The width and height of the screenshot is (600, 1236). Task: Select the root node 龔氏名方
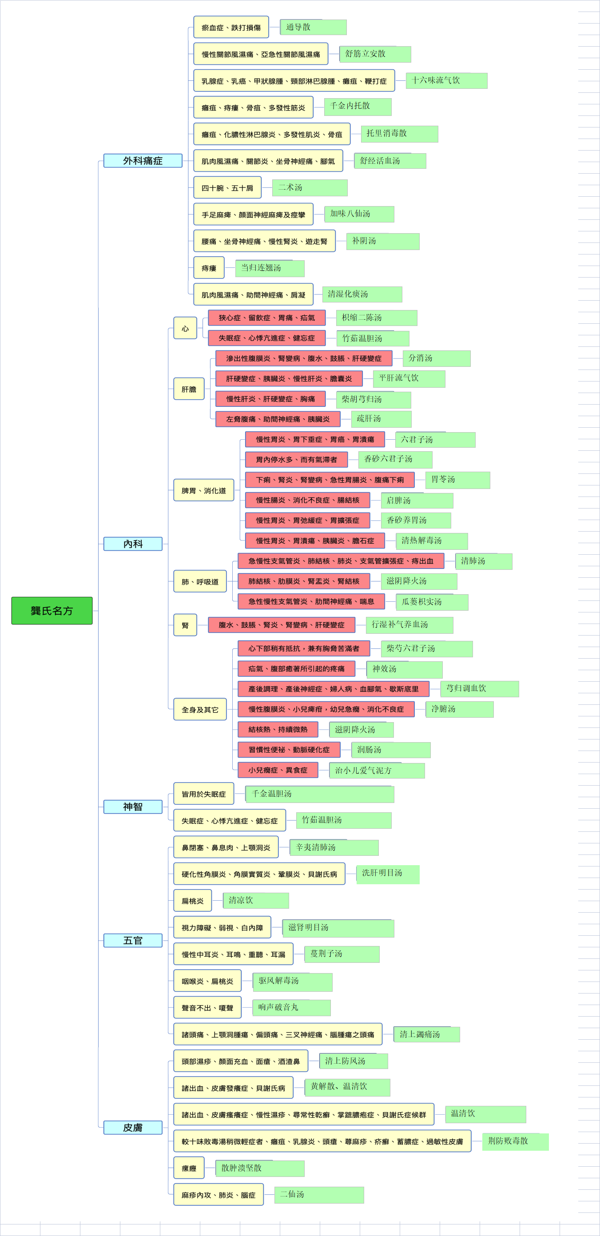coord(52,610)
